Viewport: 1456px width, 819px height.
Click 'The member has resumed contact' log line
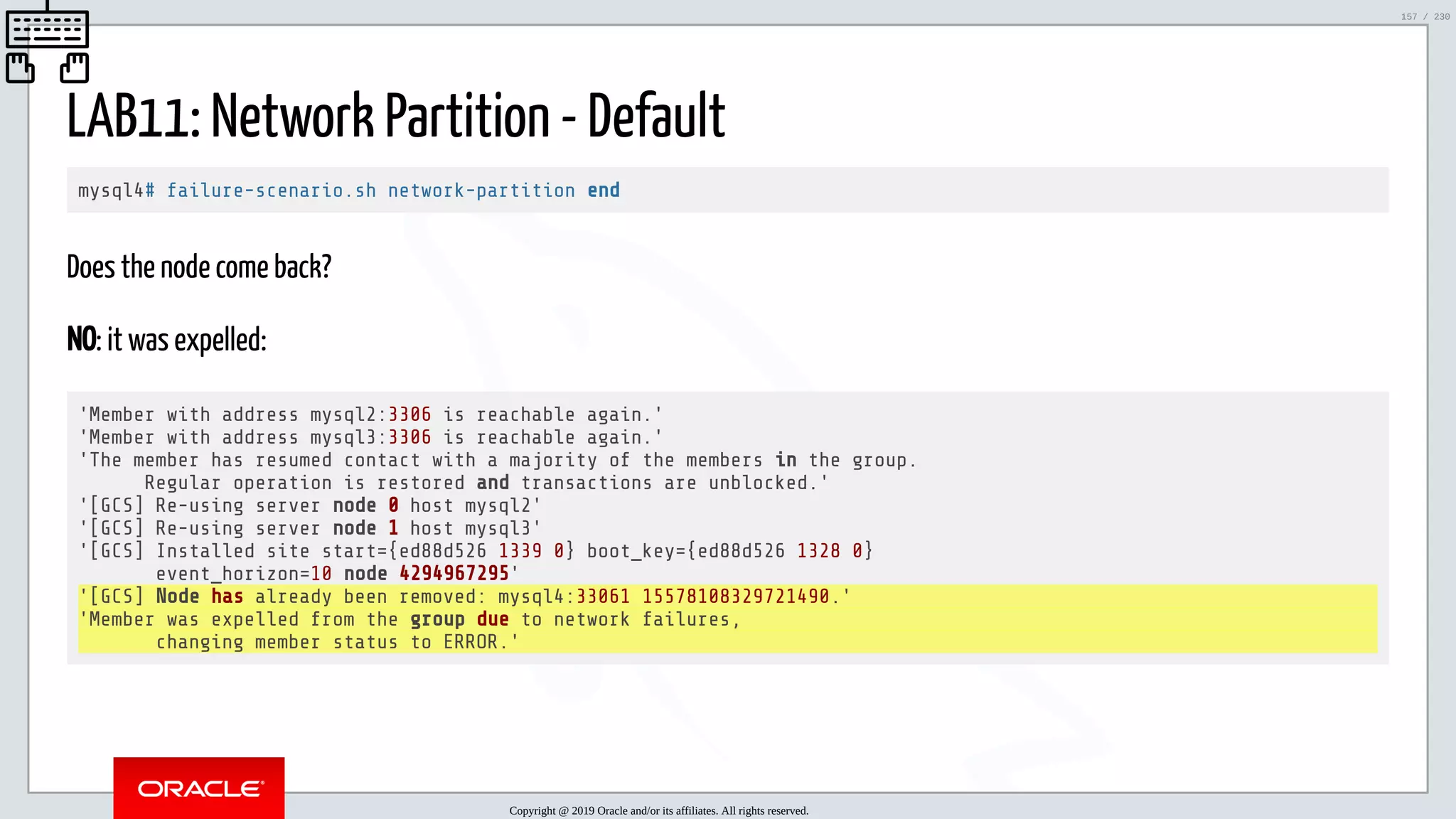(x=498, y=460)
